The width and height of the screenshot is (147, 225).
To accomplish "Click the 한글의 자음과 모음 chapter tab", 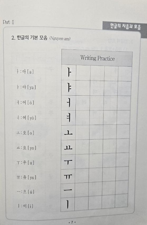I will pos(125,26).
